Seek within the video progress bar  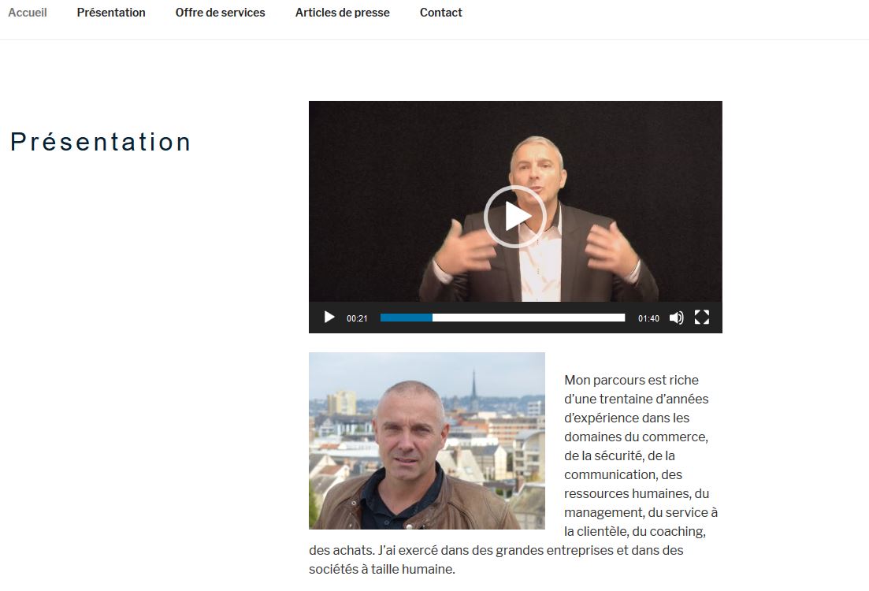click(503, 318)
